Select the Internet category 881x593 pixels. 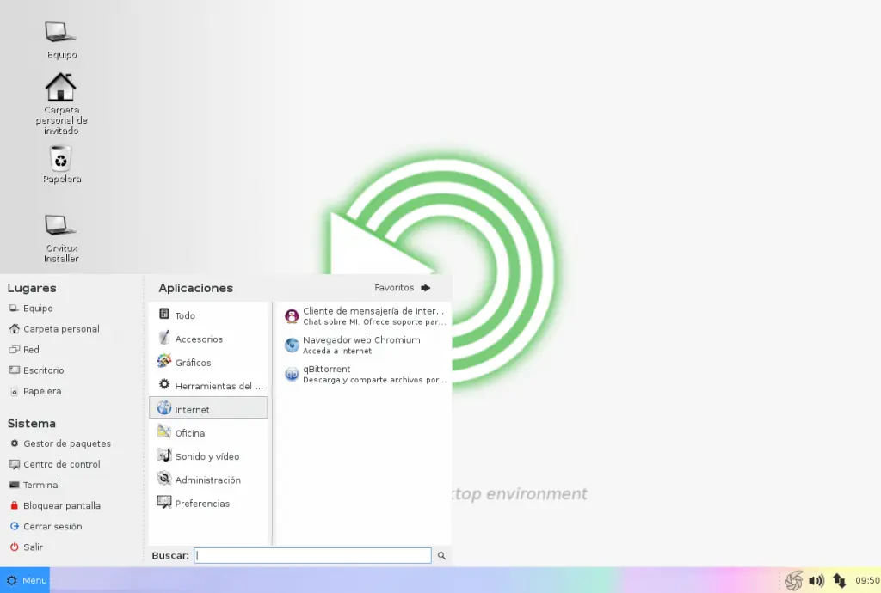coord(208,408)
